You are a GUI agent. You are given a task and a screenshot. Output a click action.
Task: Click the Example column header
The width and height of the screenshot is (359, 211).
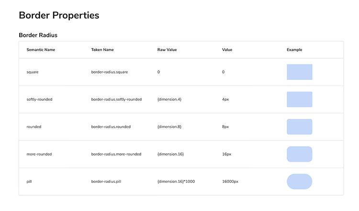294,50
